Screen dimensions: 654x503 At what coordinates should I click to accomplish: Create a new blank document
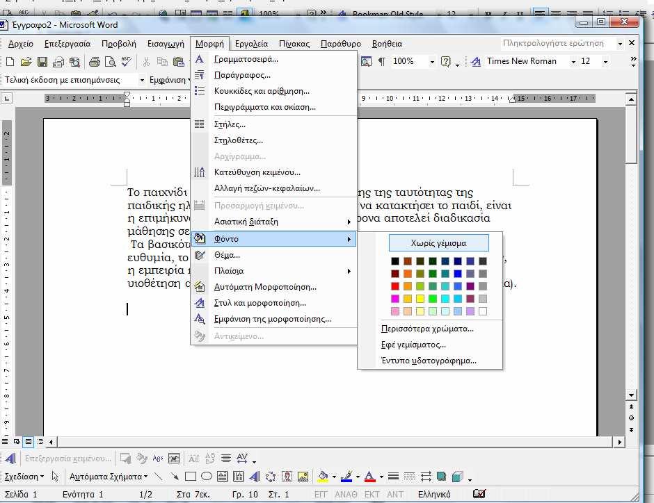(10, 62)
